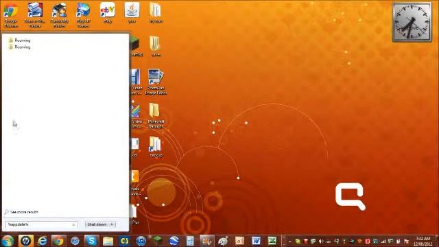
Task: Open Microsoft Excel from taskbar
Action: click(x=272, y=241)
